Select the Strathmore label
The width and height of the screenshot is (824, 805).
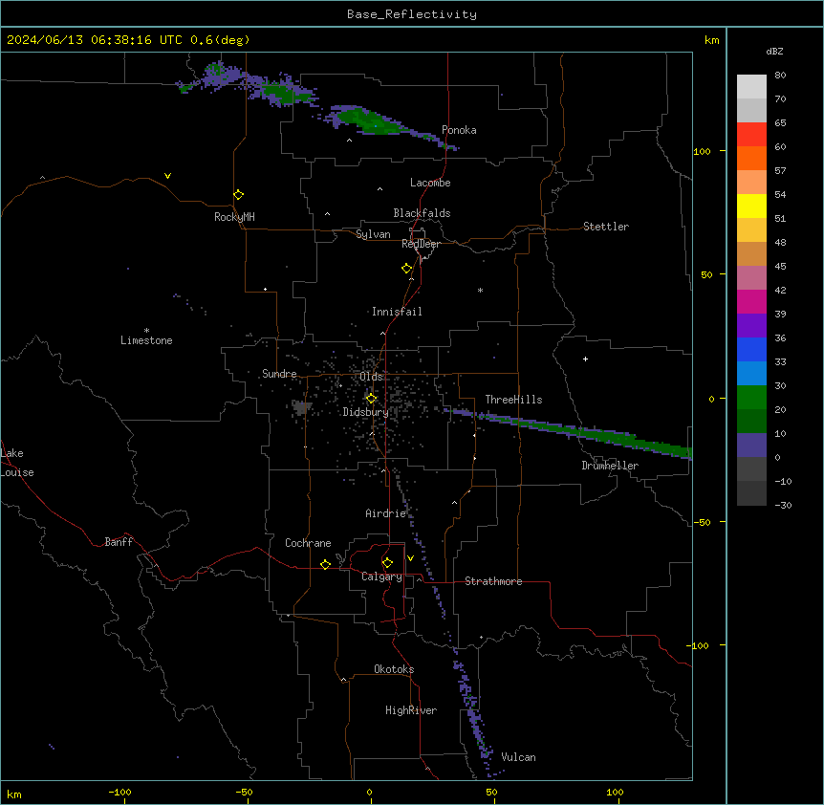click(493, 581)
